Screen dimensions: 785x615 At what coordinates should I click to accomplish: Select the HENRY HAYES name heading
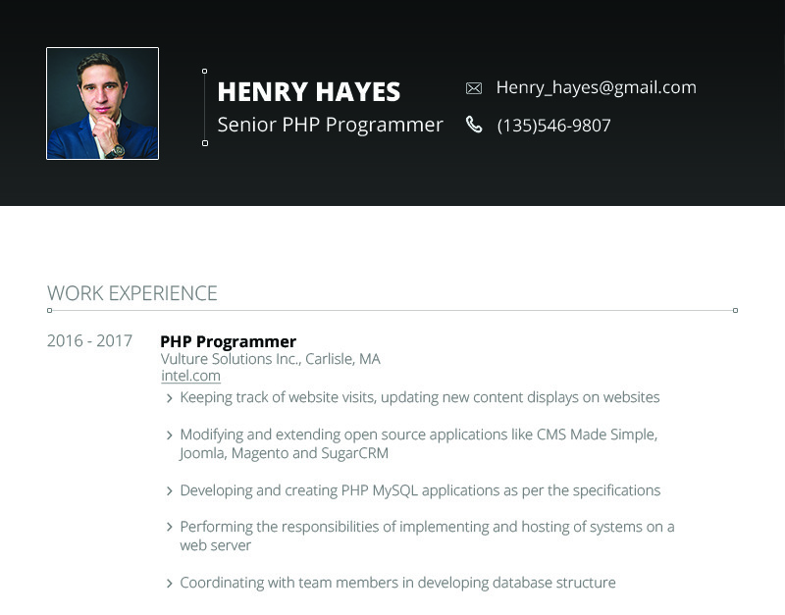pyautogui.click(x=309, y=91)
